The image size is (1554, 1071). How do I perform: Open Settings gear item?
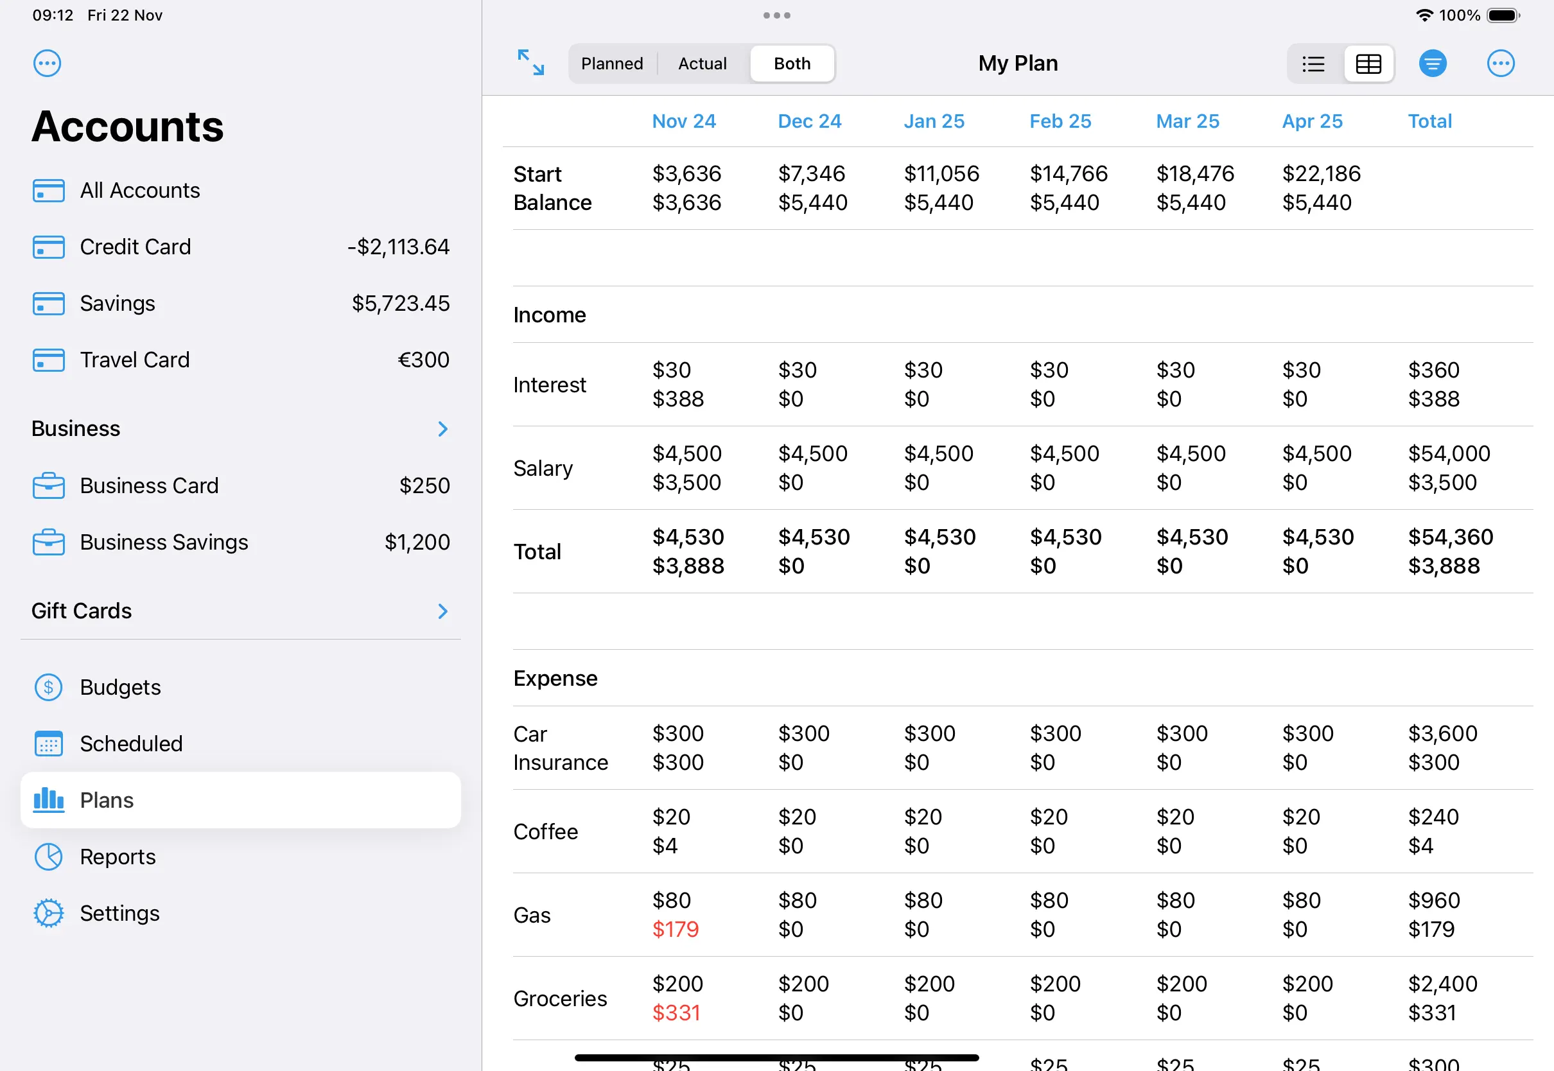pyautogui.click(x=119, y=913)
